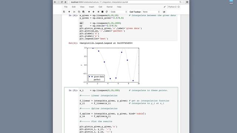Screen dimensions: 237x133
Task: Click the xx = np.linspace(0,10,1000) line
Action: tap(100, 23)
